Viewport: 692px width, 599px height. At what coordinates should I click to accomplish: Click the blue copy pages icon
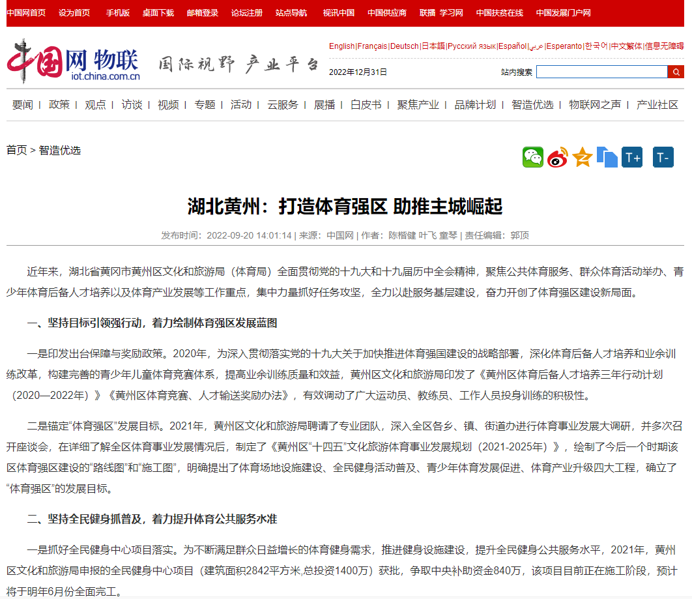click(607, 157)
